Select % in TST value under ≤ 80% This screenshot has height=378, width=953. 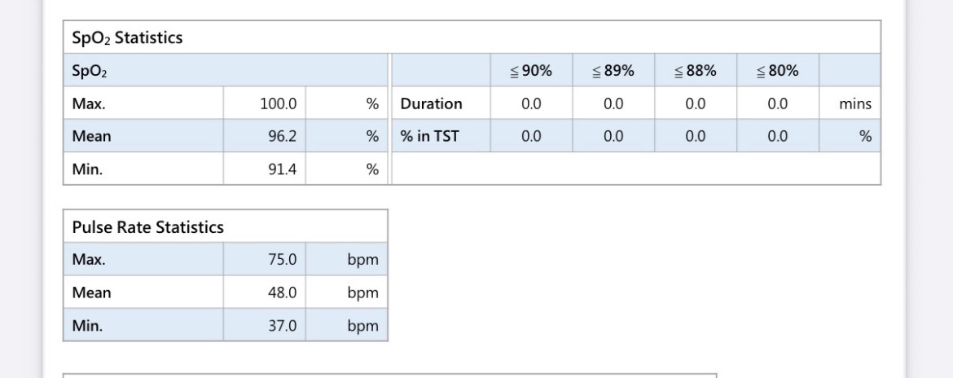coord(778,137)
